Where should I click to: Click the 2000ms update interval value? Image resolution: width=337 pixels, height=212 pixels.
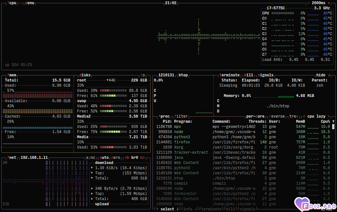(319, 3)
